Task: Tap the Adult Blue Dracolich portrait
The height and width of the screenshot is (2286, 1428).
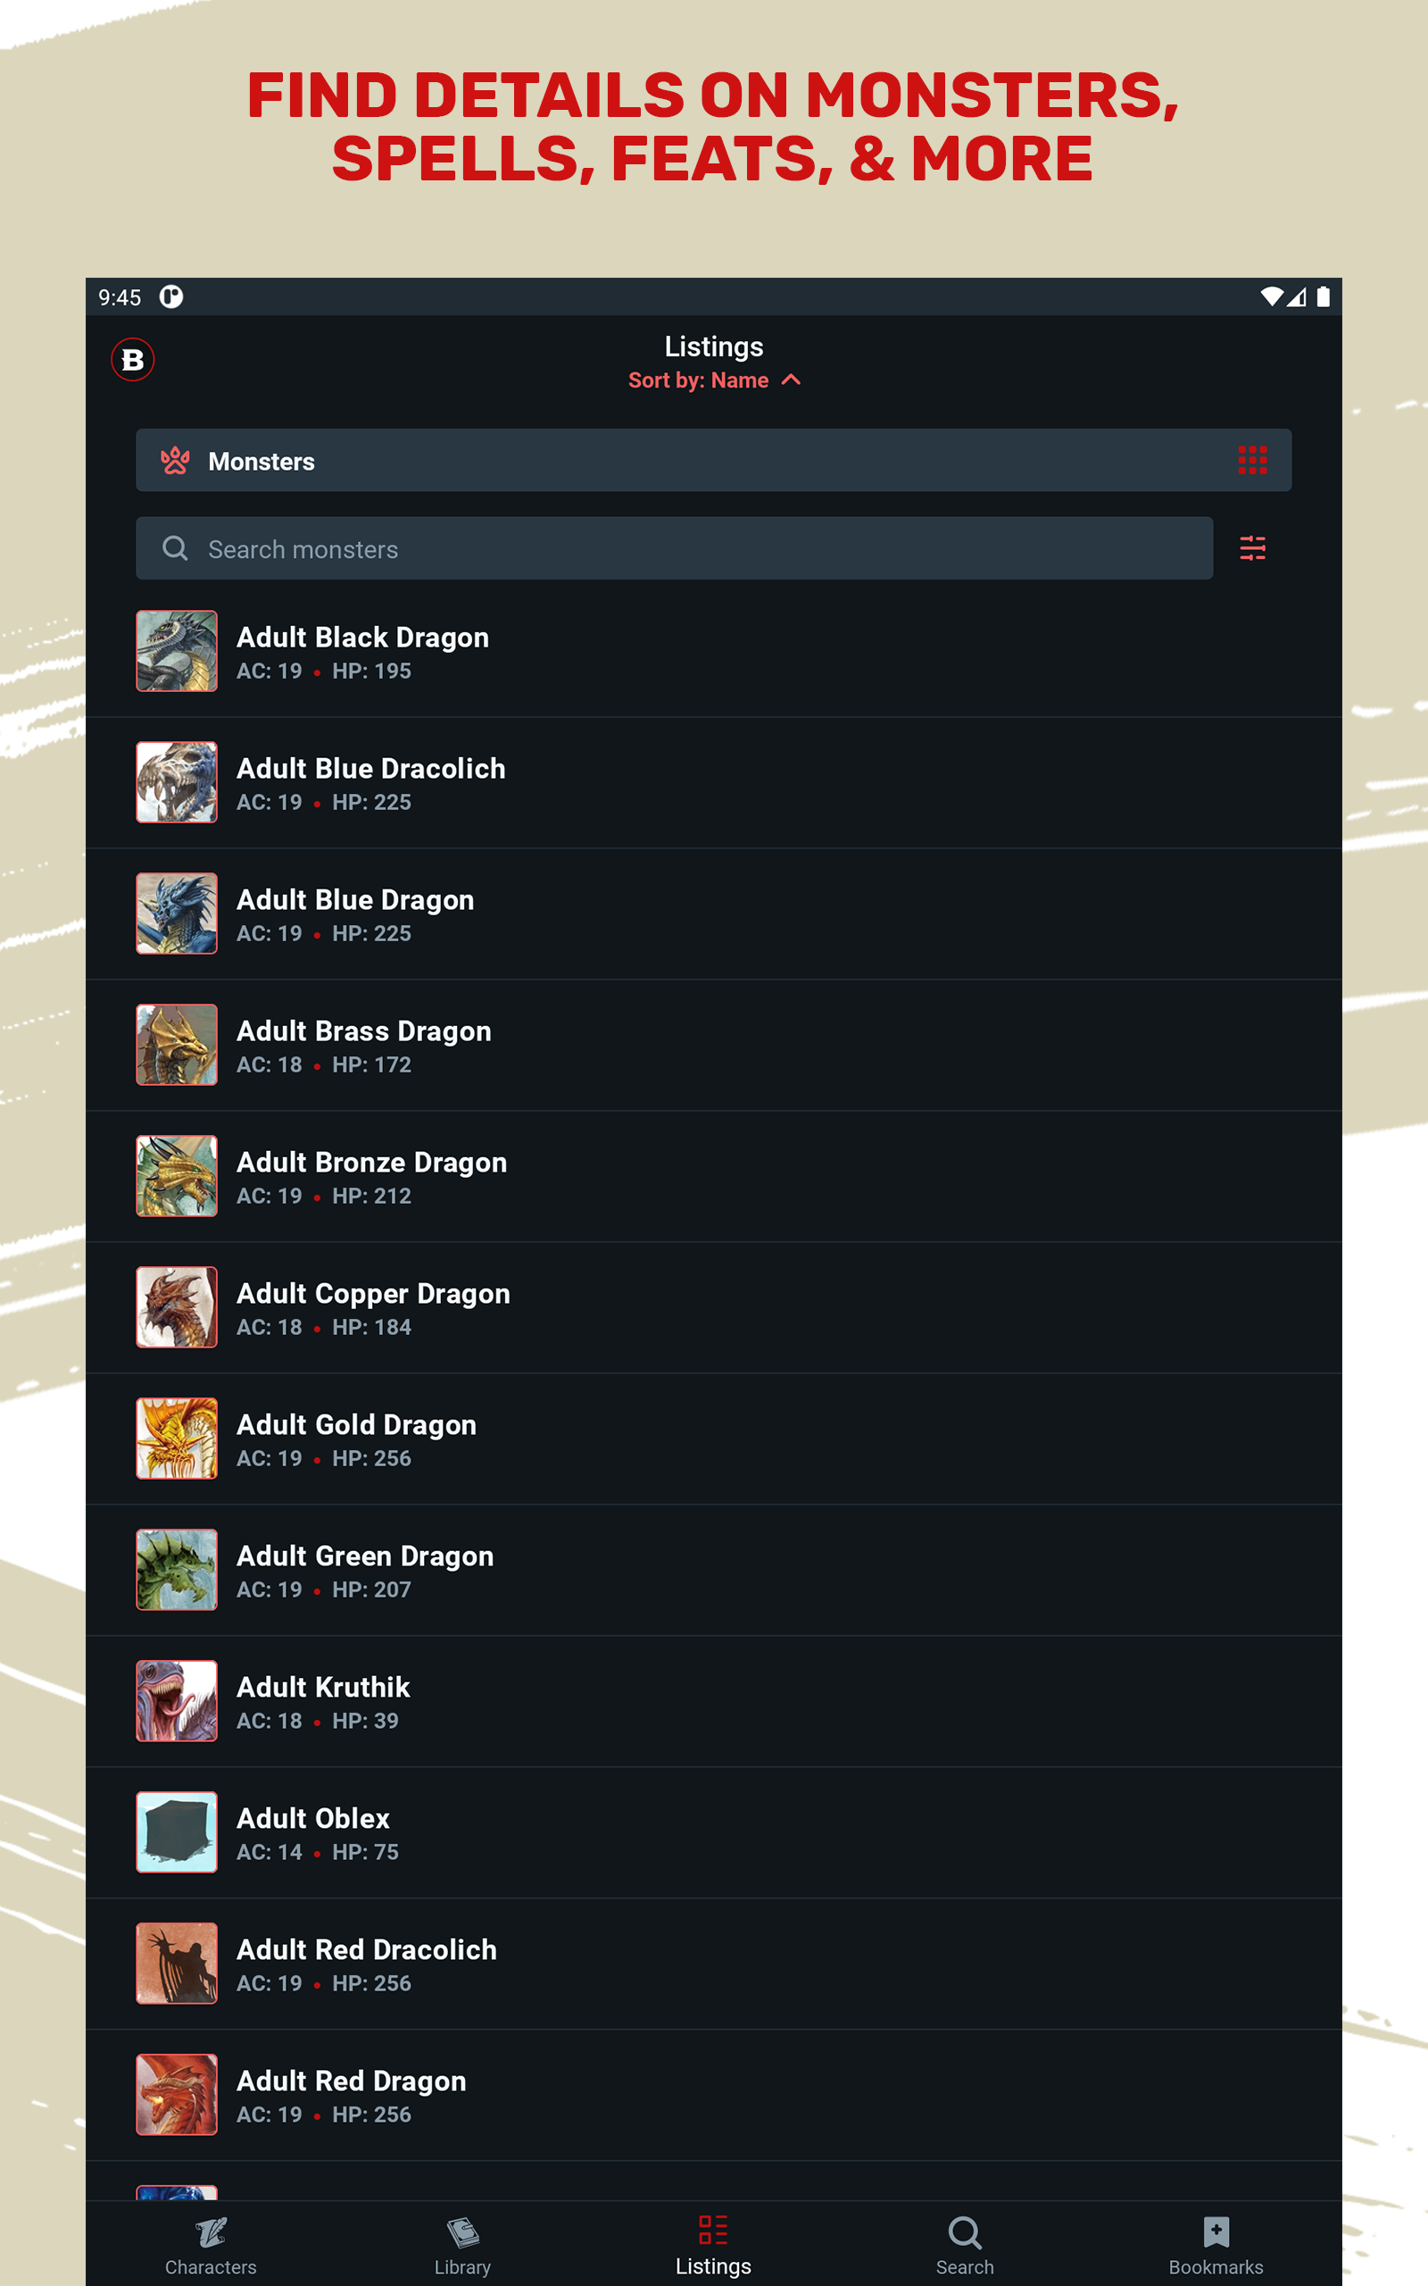Action: [x=177, y=782]
